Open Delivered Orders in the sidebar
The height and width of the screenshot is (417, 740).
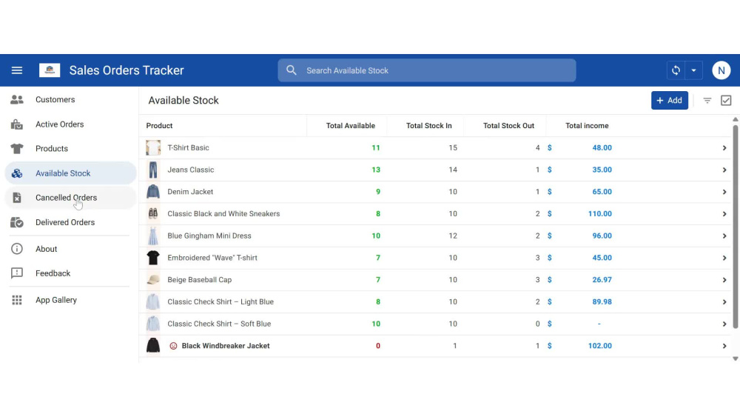[70, 222]
